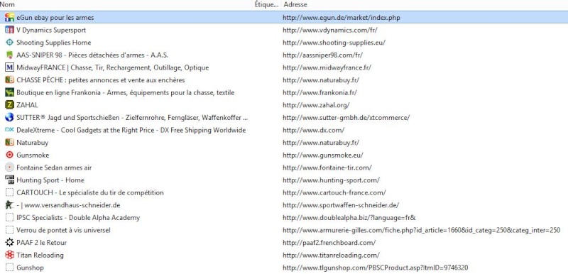Click the http://www.dx.com/ address
Viewport: 568px width, 274px height.
coord(313,130)
